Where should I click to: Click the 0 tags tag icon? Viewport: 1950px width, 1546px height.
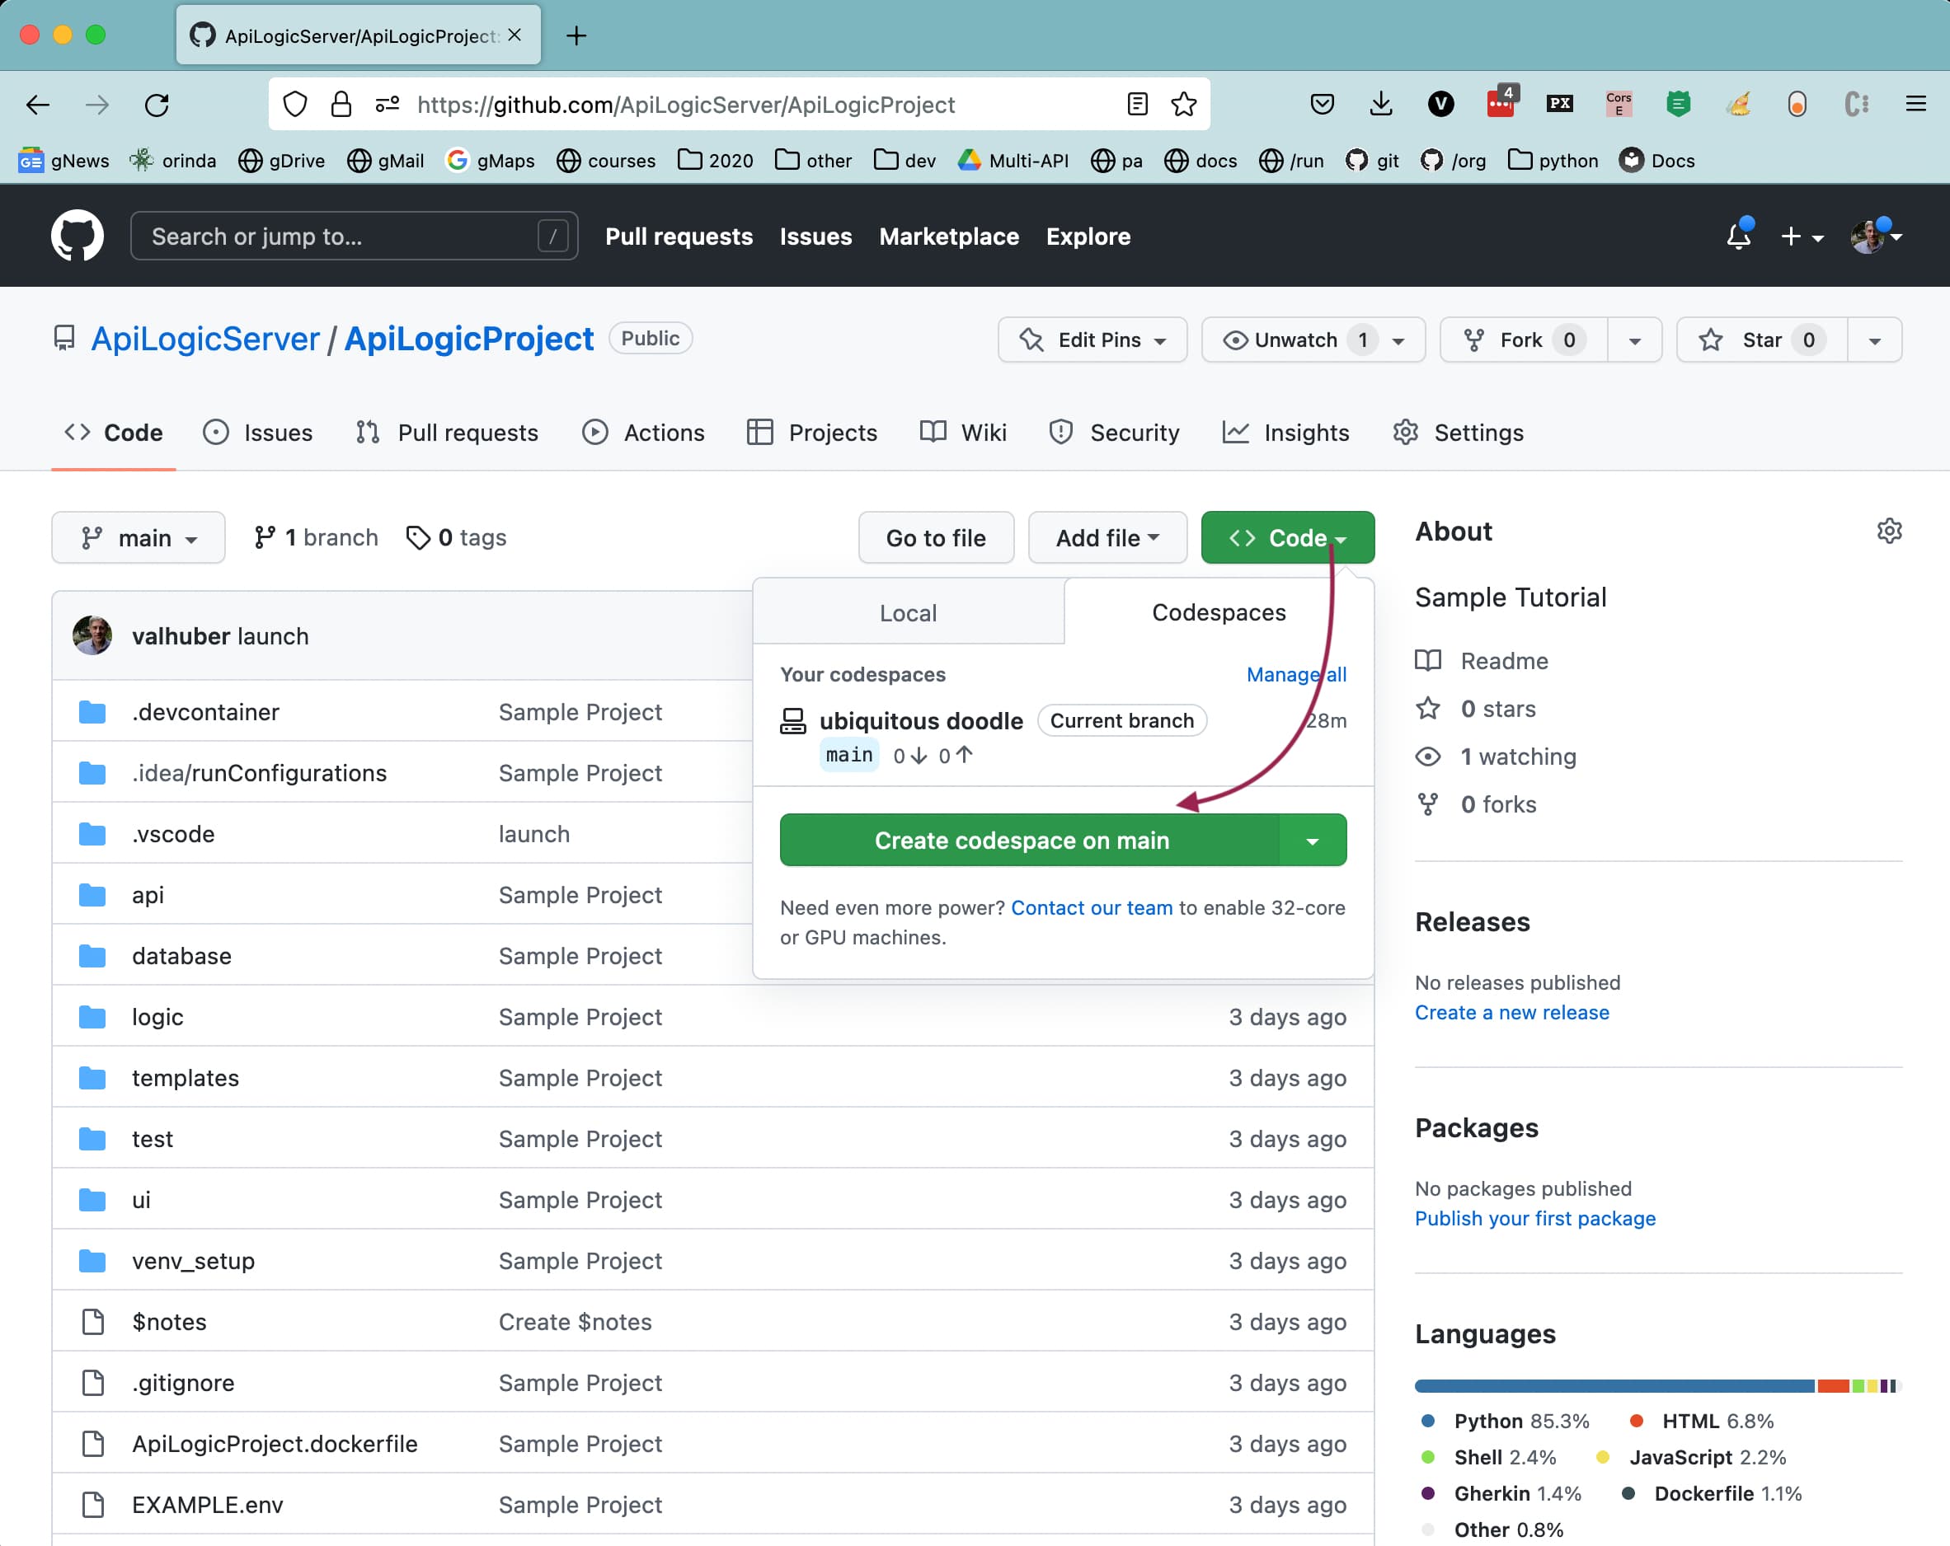point(418,538)
